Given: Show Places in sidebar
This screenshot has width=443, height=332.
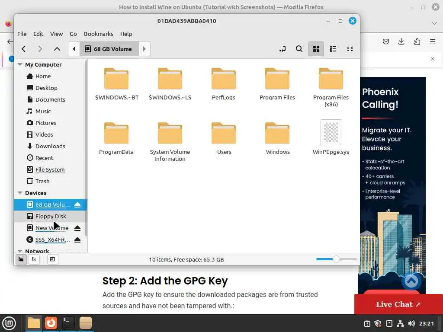Looking at the screenshot, I should click(x=21, y=259).
